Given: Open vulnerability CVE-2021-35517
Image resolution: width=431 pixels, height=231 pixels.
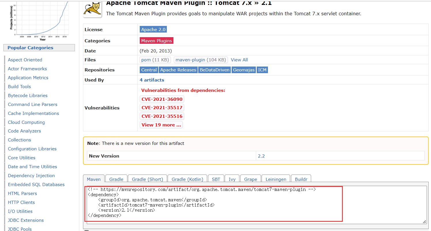Looking at the screenshot, I should (x=162, y=108).
